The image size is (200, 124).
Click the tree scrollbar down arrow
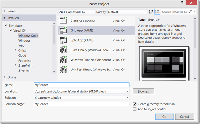point(54,72)
